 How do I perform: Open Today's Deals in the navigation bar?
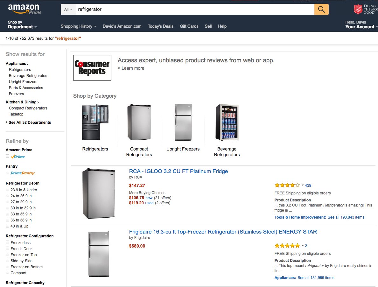pos(161,26)
